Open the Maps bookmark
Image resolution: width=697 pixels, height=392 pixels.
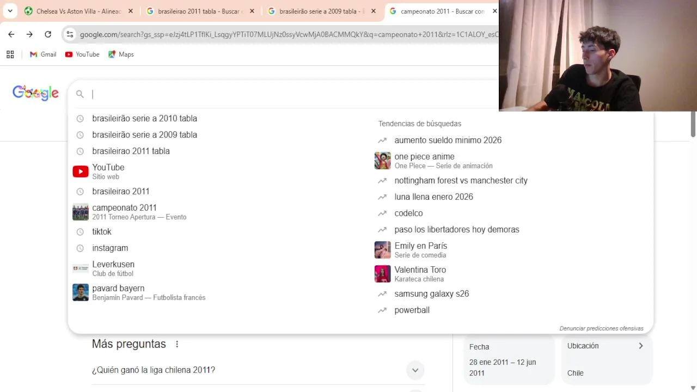(x=121, y=54)
